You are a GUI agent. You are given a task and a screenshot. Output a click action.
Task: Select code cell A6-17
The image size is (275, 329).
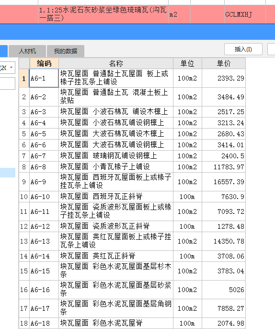point(44,308)
